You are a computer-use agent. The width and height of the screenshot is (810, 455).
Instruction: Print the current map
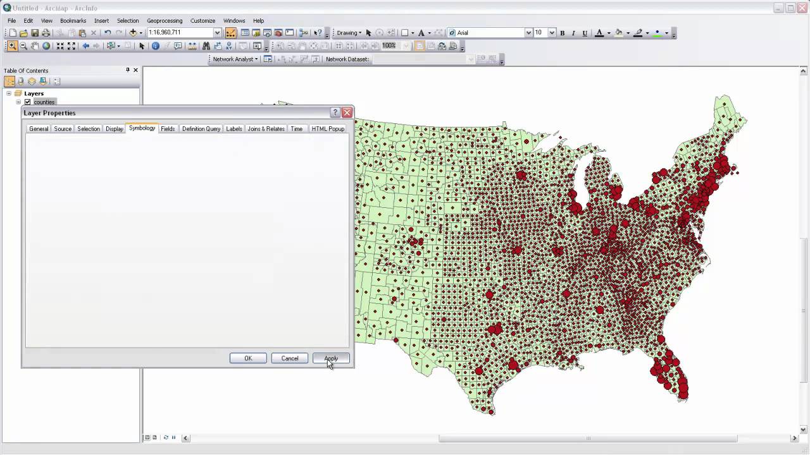pos(46,33)
